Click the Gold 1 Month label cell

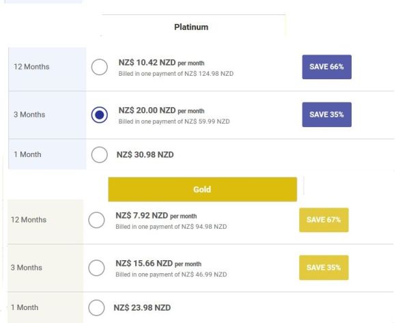coord(45,307)
